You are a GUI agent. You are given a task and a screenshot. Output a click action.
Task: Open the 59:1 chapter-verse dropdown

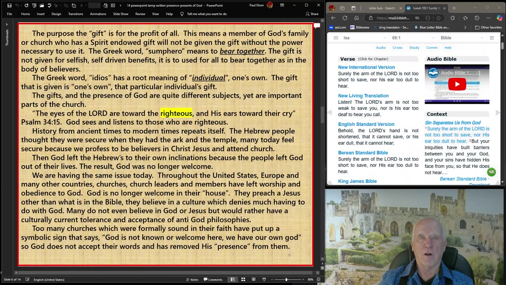[413, 38]
